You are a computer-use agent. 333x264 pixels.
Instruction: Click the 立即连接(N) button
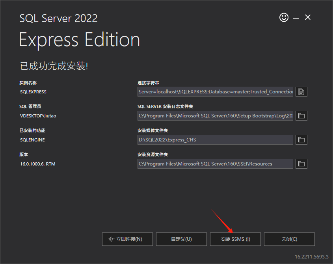(x=127, y=239)
